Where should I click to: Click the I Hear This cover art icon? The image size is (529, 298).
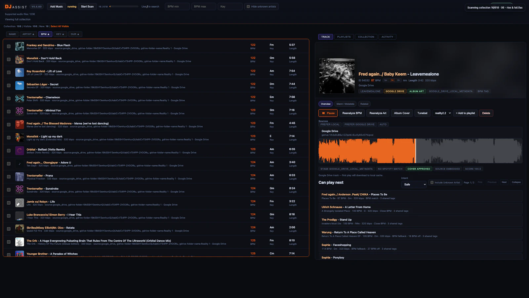(20, 216)
